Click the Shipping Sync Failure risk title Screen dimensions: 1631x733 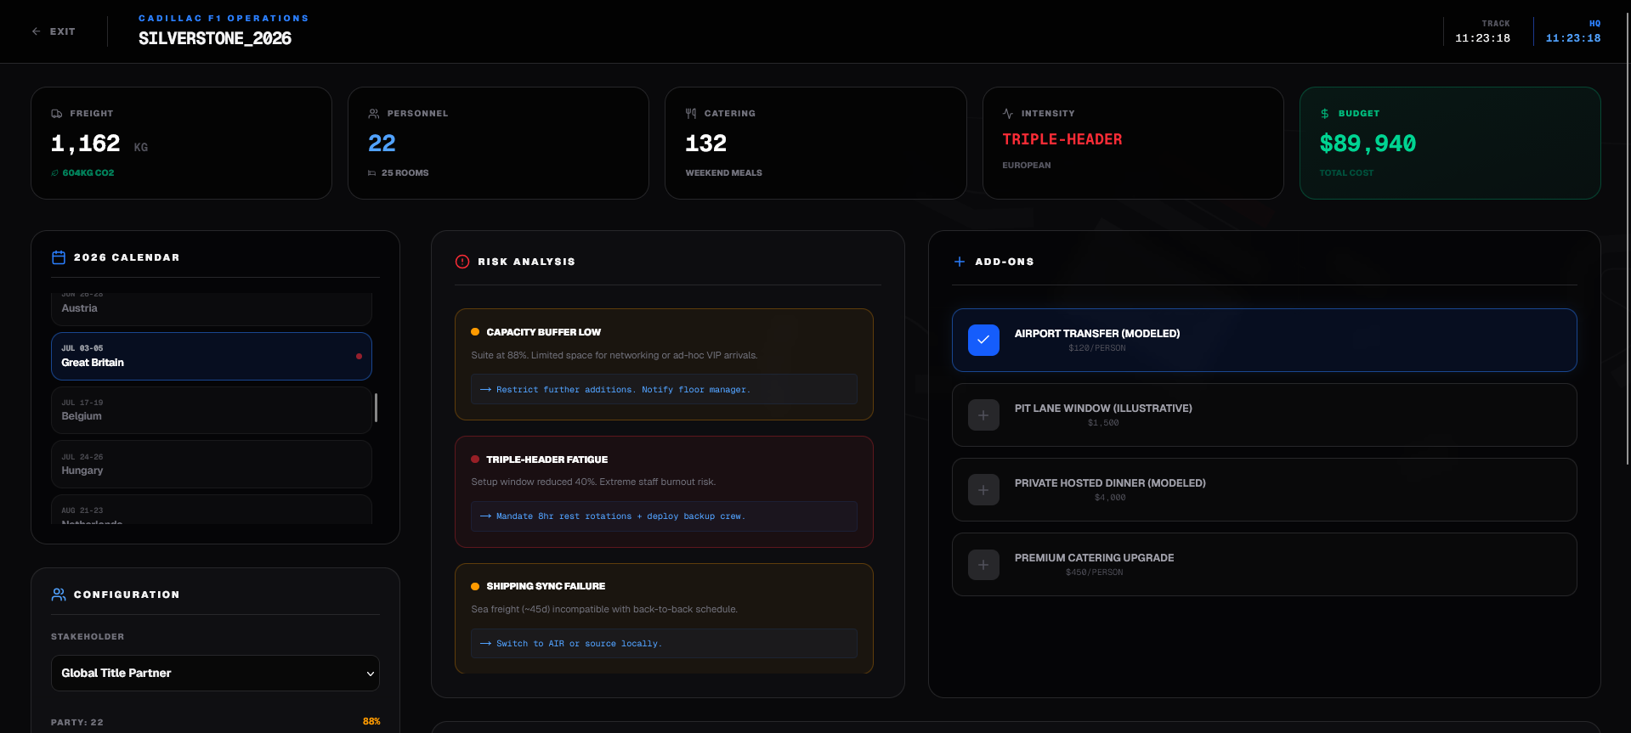546,586
